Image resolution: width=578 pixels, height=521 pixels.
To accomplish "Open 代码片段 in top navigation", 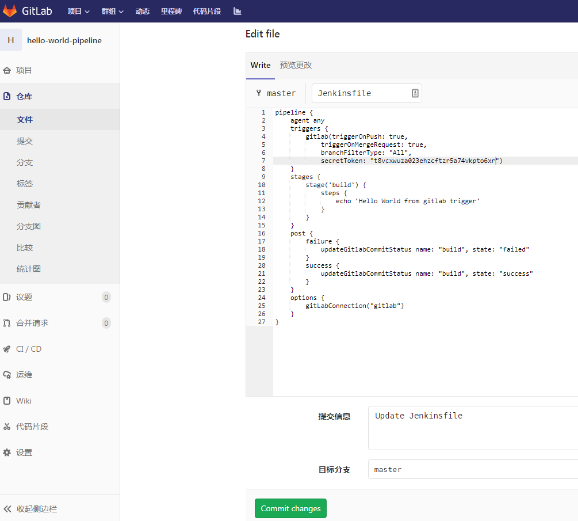I will pos(207,12).
